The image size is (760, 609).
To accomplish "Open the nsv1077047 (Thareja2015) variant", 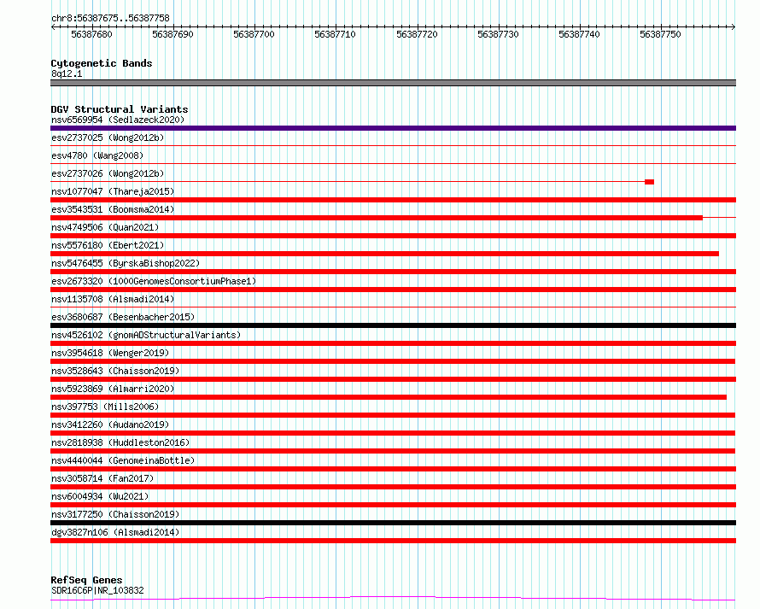I will tap(113, 191).
